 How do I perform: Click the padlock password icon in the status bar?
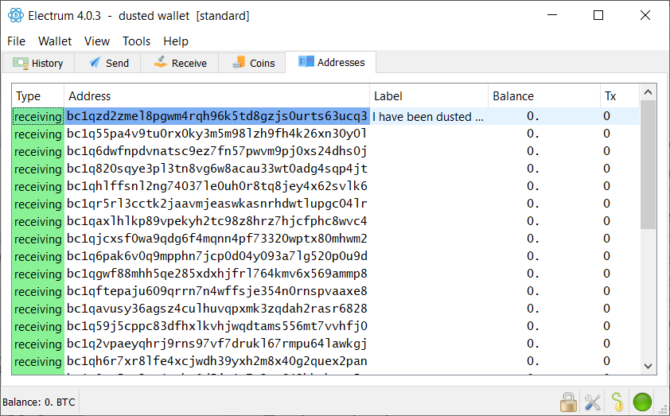(x=568, y=402)
